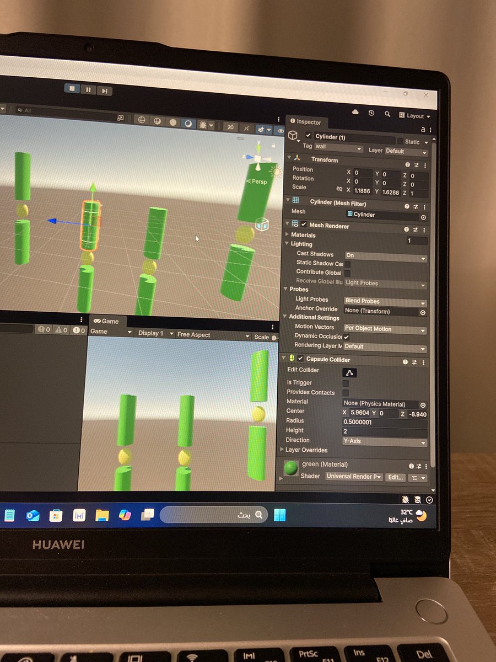Open Windows Start button on taskbar
496x662 pixels.
279,515
